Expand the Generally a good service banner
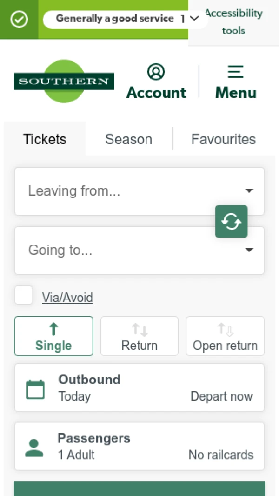The width and height of the screenshot is (279, 496). tap(194, 19)
